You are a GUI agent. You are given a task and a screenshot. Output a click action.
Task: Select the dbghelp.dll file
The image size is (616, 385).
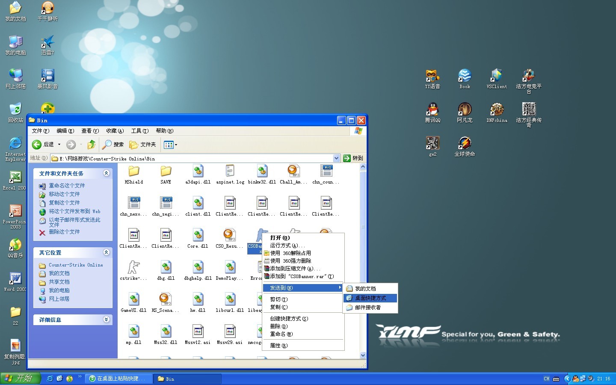[198, 271]
